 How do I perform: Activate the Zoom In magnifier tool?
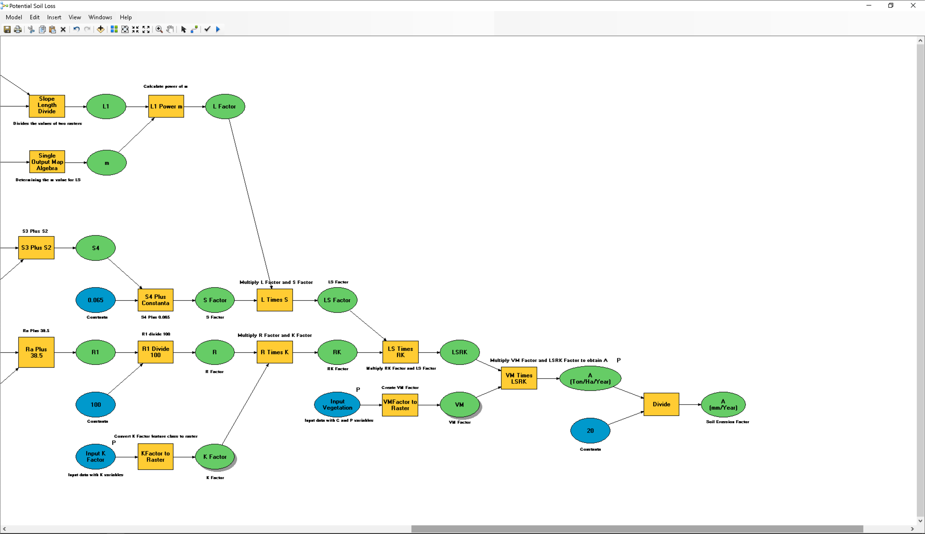[159, 29]
